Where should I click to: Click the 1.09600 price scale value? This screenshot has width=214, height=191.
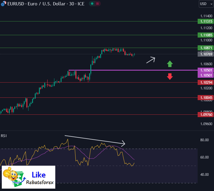(x=206, y=124)
